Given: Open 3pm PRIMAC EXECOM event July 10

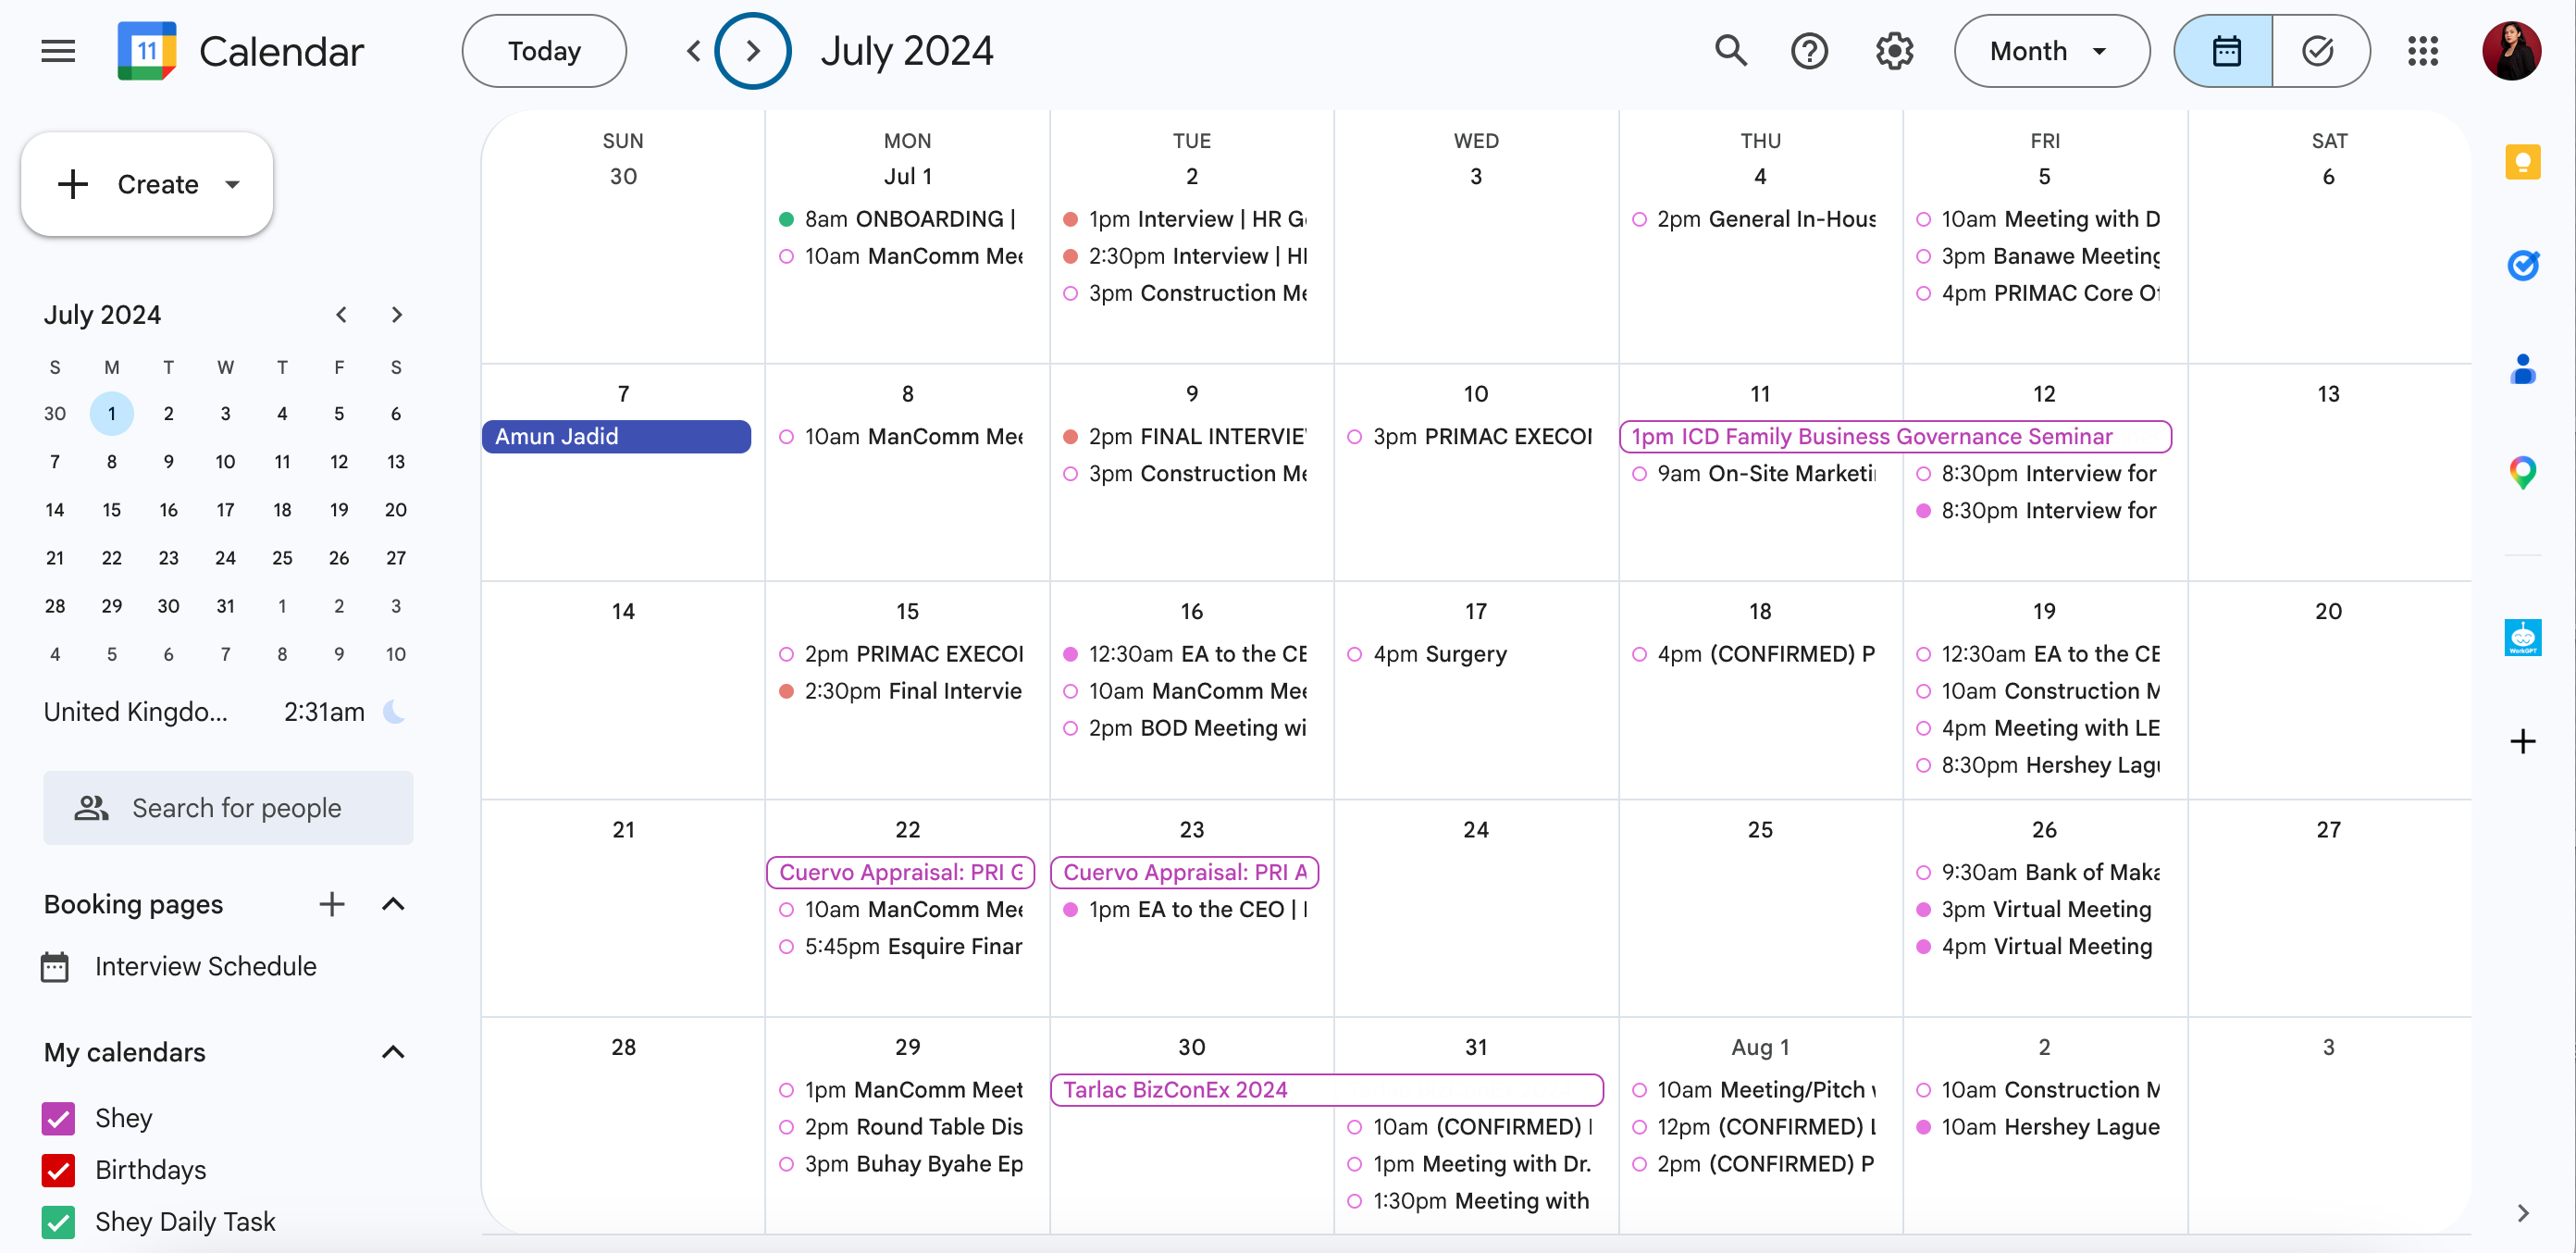Looking at the screenshot, I should coord(1468,436).
